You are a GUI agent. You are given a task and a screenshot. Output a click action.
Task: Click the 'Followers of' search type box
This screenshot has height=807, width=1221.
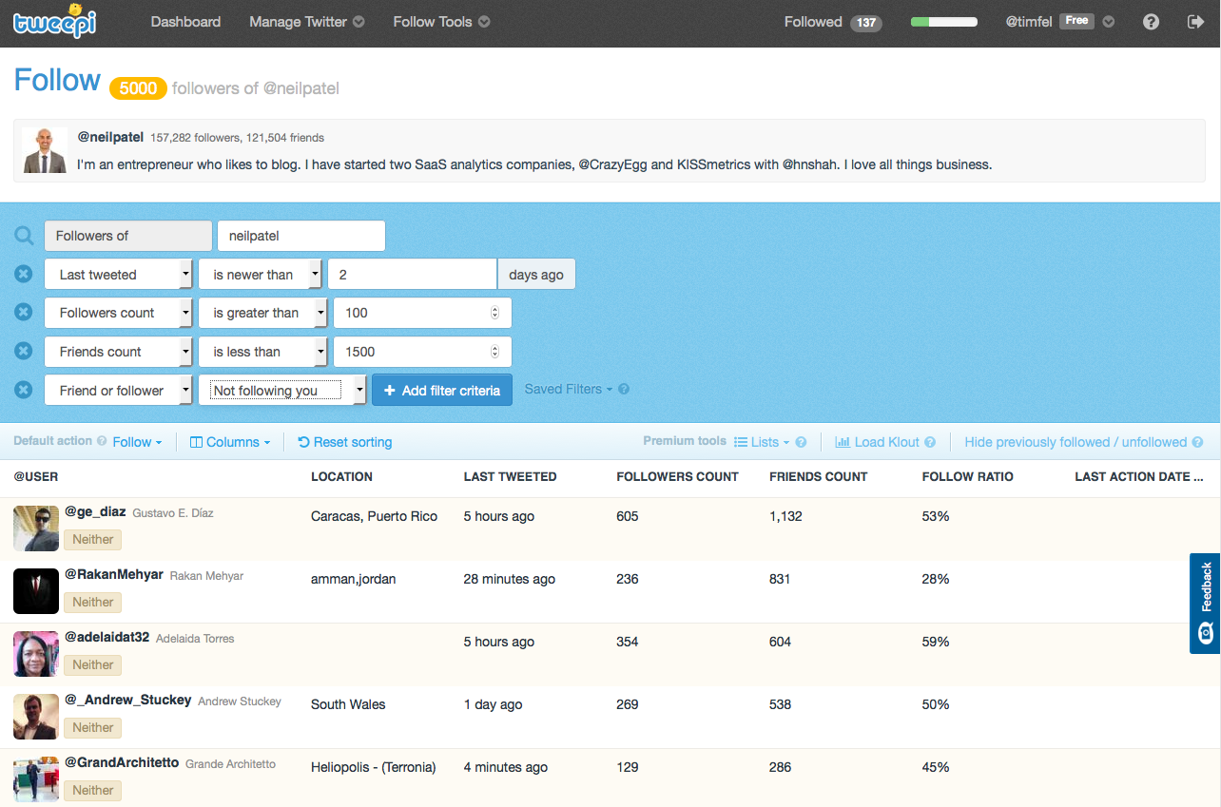[x=128, y=236]
